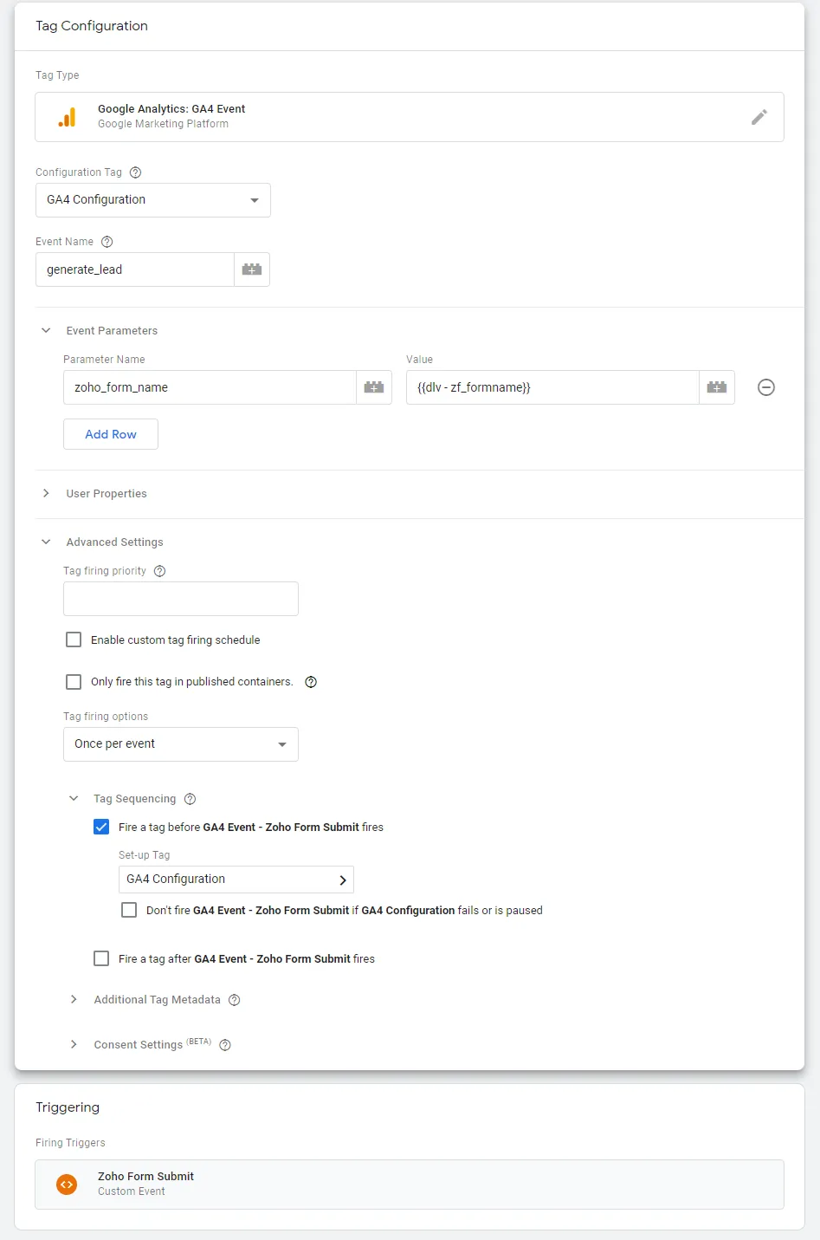Click the variable picker icon beside Parameter Name

coord(374,387)
